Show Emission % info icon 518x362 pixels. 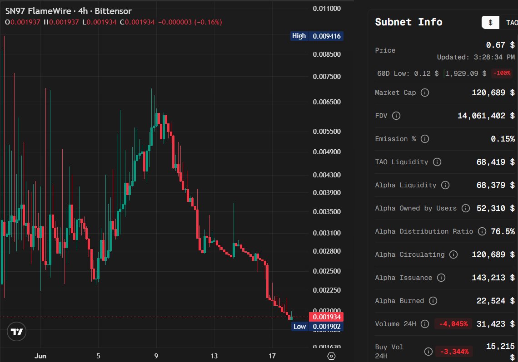(x=425, y=139)
